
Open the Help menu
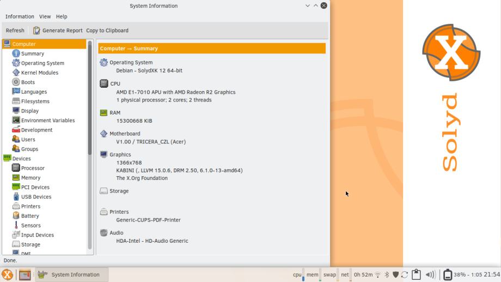[x=62, y=16]
